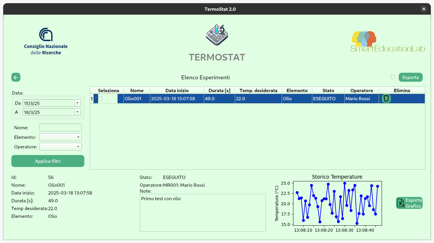Expand the Elemento filter dropdown
The height and width of the screenshot is (243, 434).
tap(78, 137)
